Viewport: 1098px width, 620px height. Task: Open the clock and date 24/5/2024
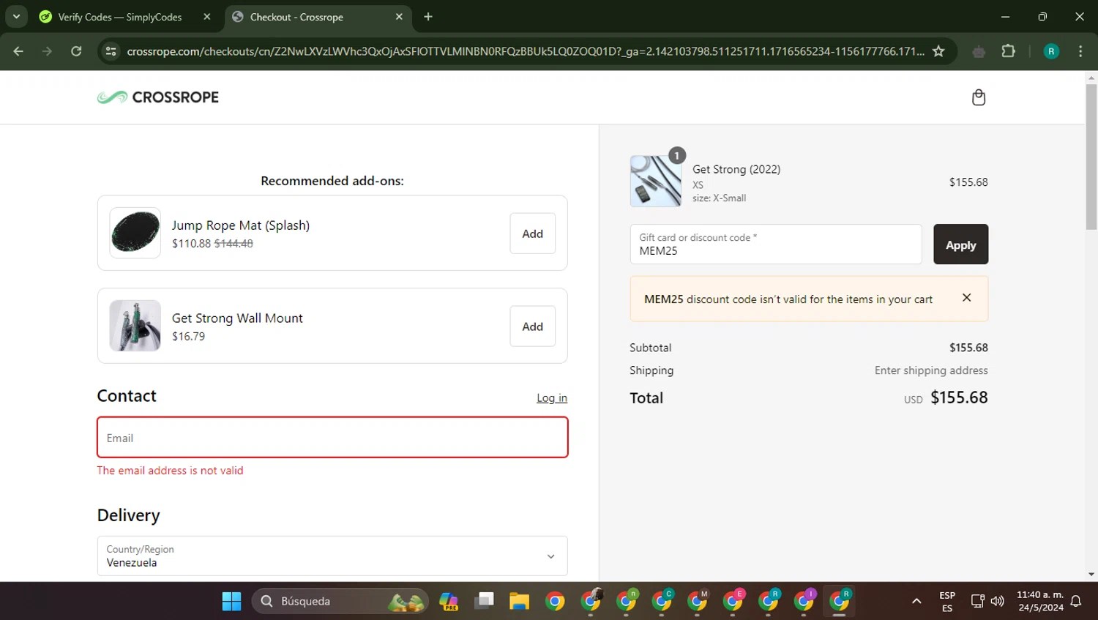pos(1040,601)
